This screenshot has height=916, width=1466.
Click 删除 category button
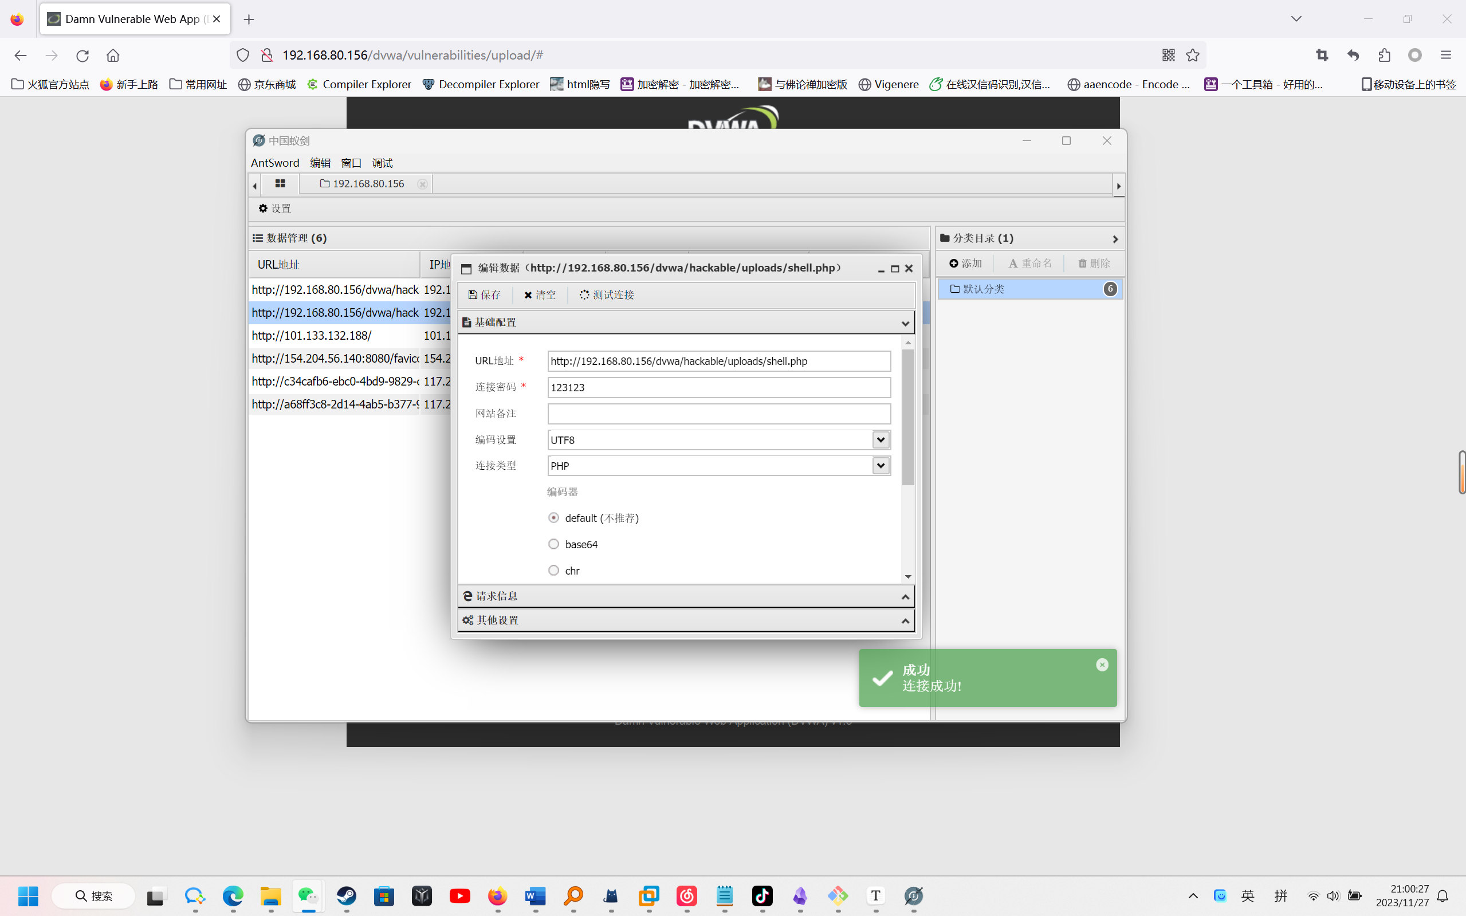click(x=1094, y=263)
